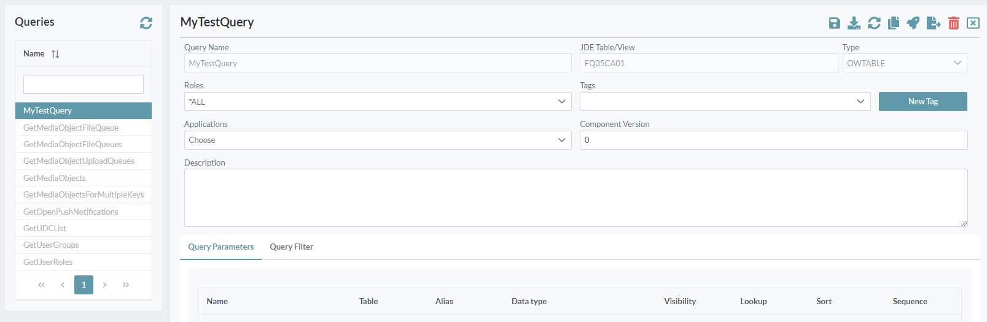Open the Applications Choose dropdown
The height and width of the screenshot is (322, 987).
(377, 140)
